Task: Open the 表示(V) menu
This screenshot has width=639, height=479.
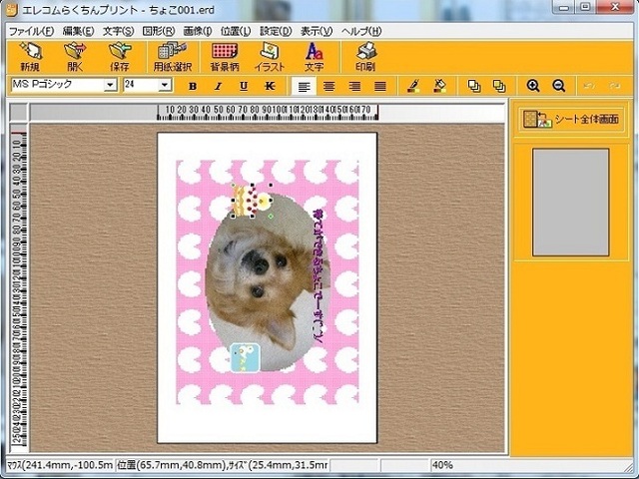Action: (317, 31)
